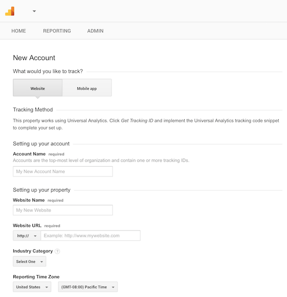Select Mobile app as tracking type
287x297 pixels.
[x=87, y=88]
